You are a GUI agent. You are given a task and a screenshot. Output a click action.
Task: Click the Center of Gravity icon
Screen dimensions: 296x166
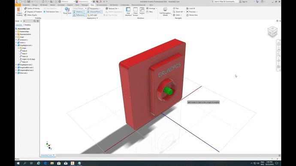tap(25, 9)
